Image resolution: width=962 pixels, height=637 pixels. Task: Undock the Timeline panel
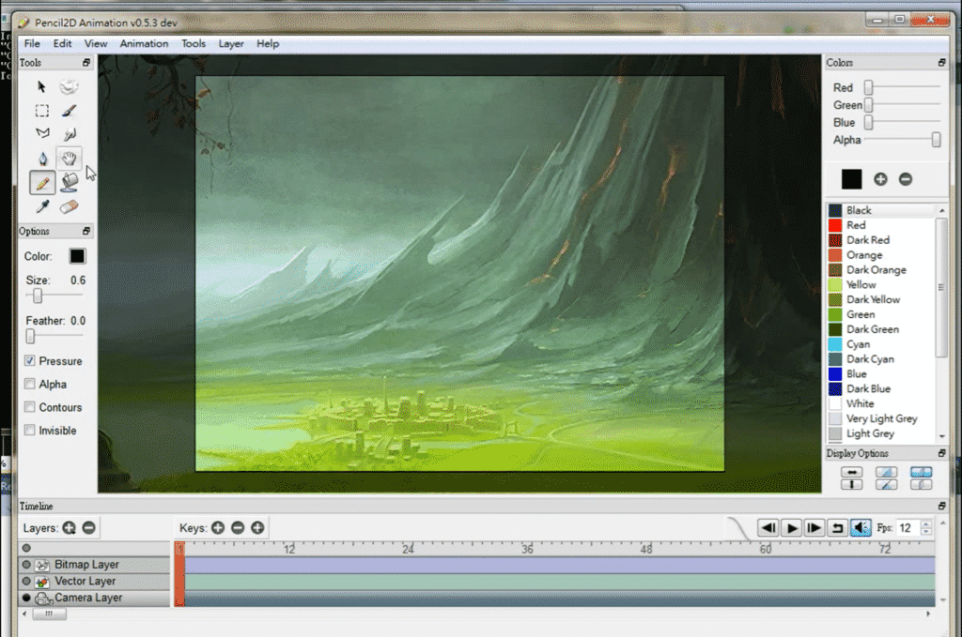pos(941,506)
